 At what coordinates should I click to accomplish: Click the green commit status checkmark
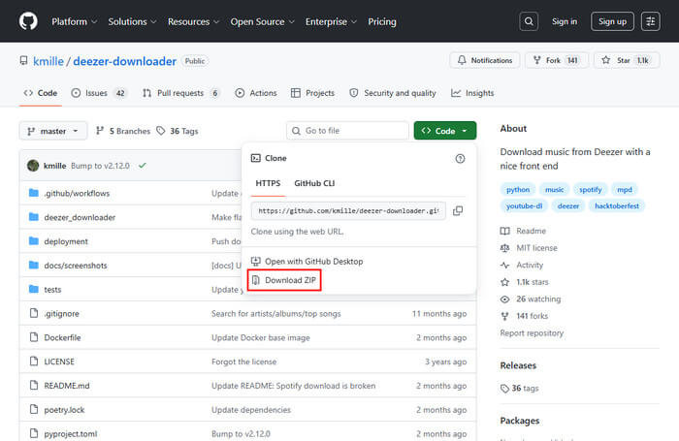coord(142,166)
